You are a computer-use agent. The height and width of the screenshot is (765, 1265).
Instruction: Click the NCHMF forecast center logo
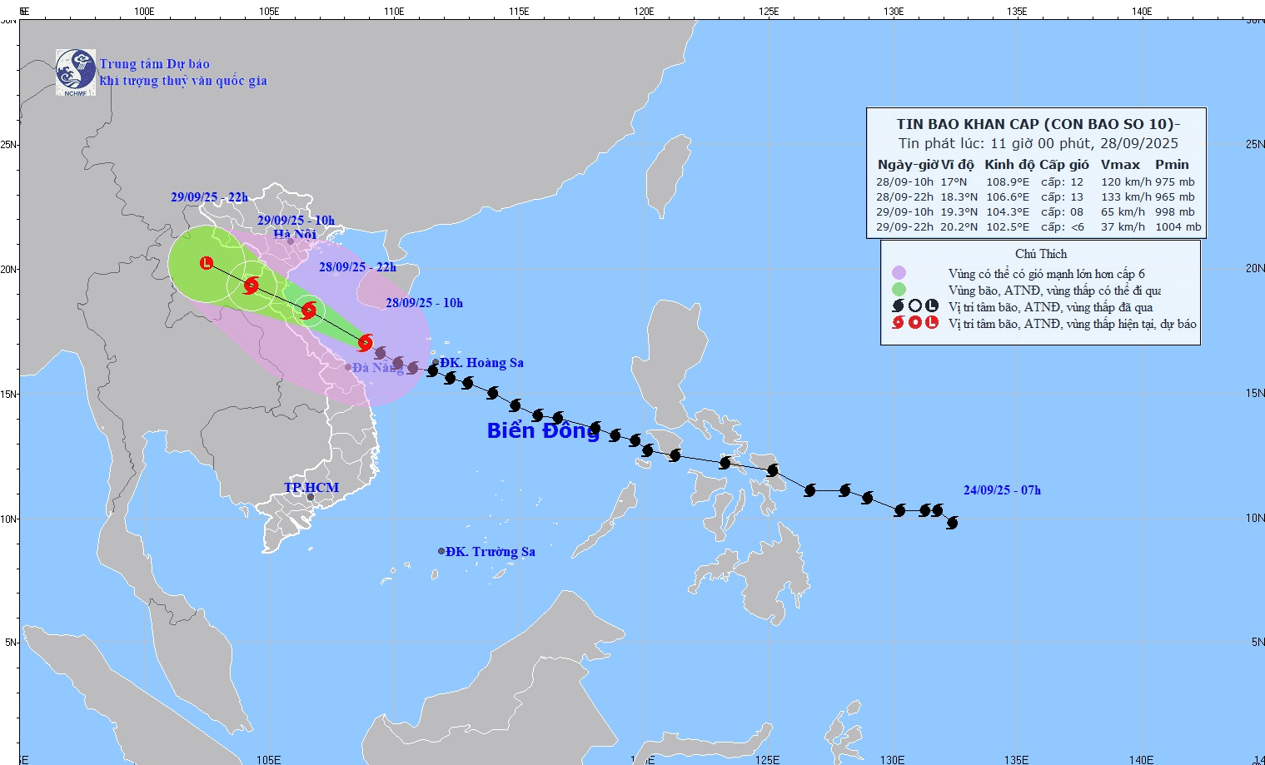click(76, 72)
